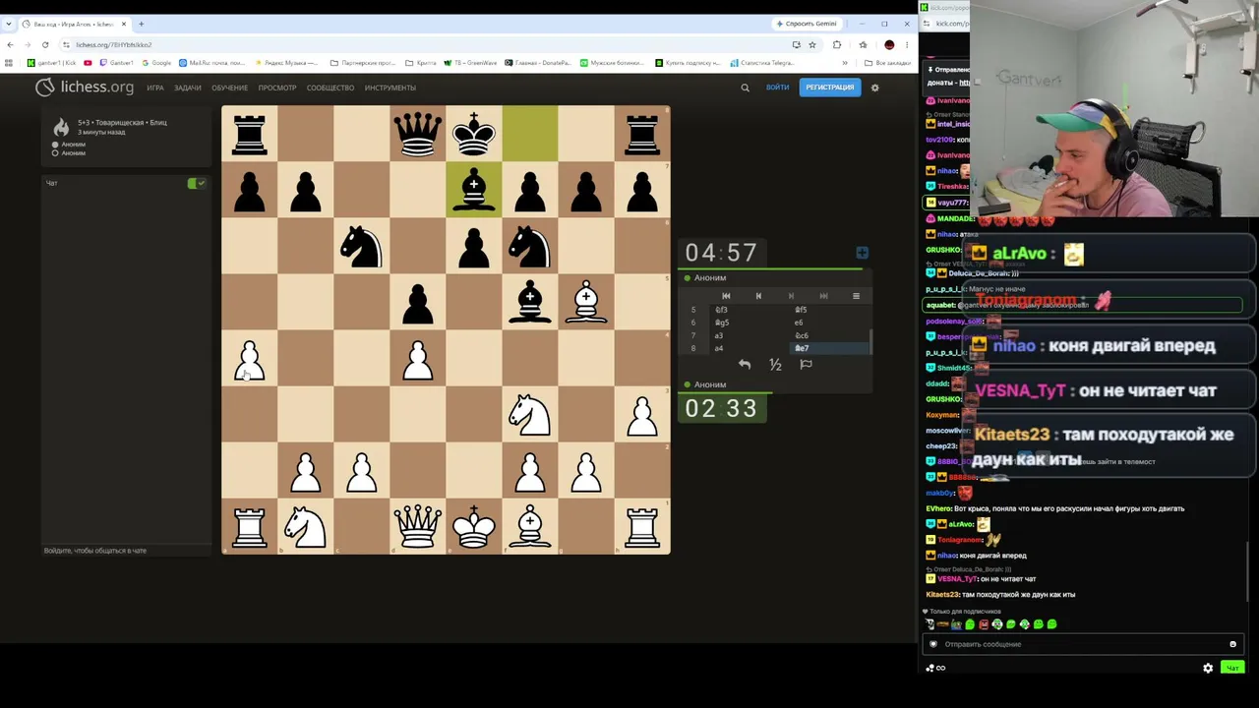The image size is (1259, 708).
Task: Open a new browser tab
Action: 141,24
